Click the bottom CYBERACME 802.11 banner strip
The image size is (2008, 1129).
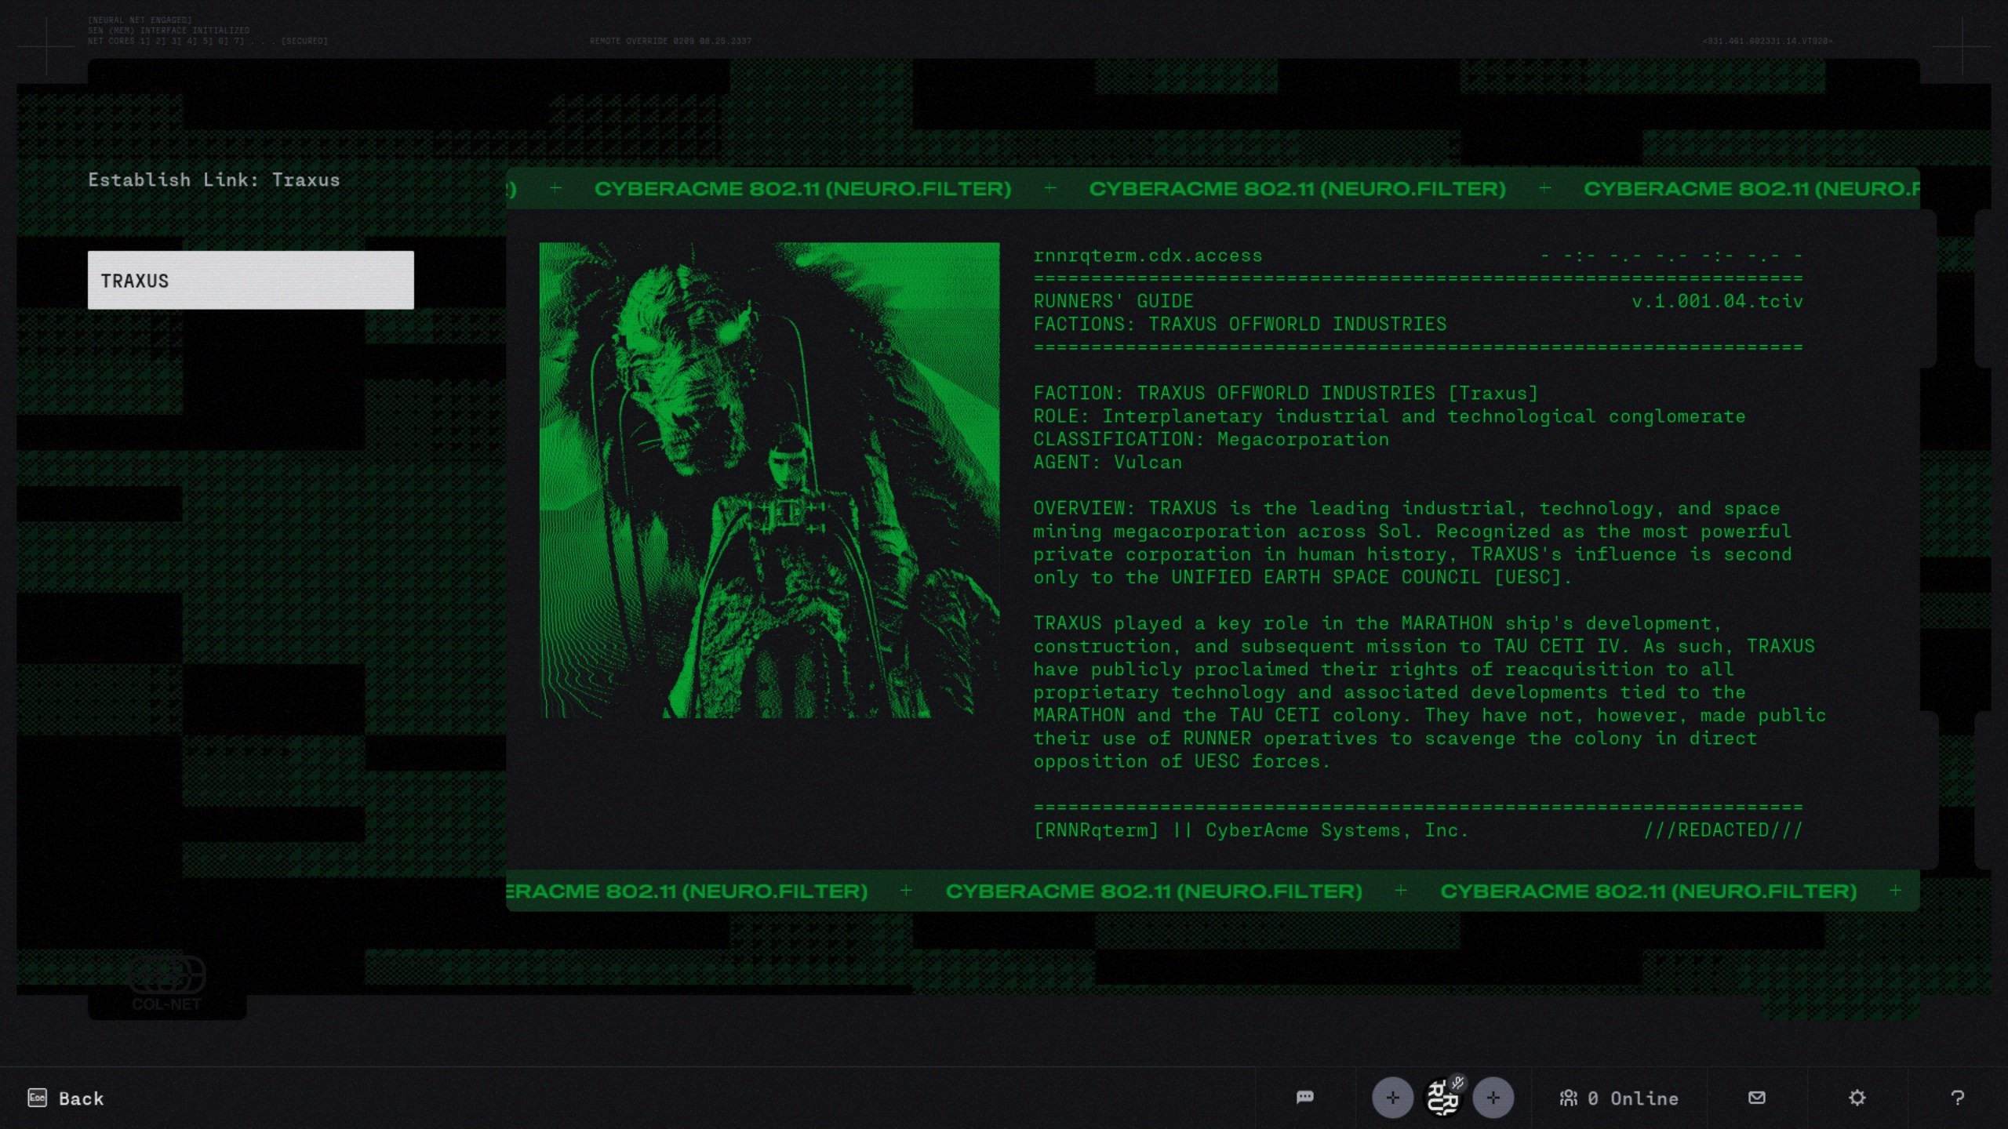click(1212, 891)
